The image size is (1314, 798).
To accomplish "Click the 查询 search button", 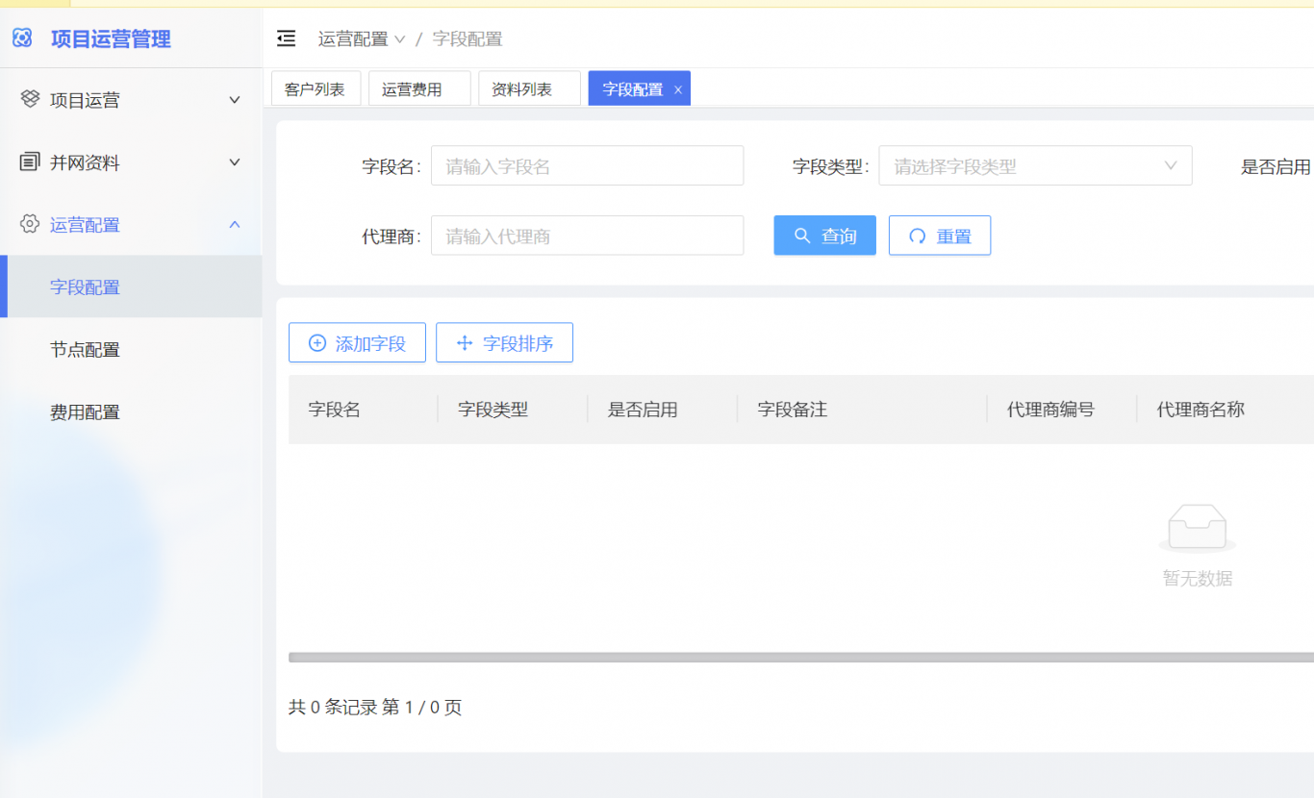I will [825, 236].
